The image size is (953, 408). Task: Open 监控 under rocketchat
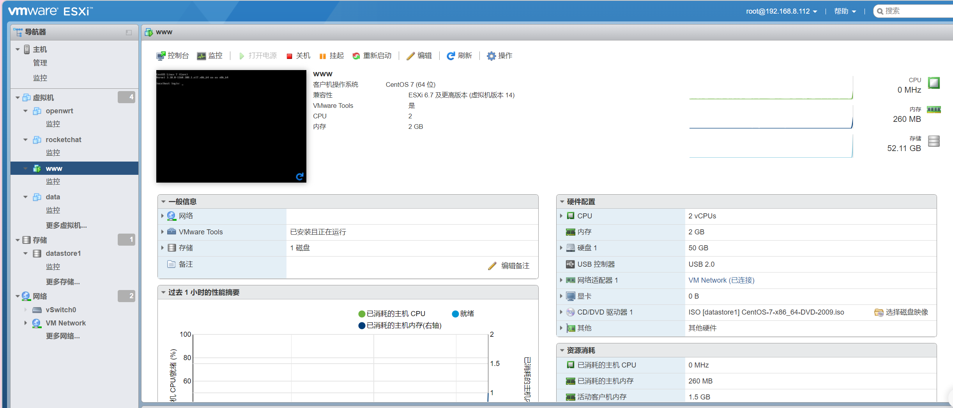(53, 153)
